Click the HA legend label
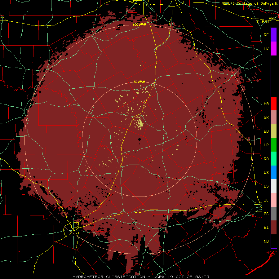279x279 pixels. pos(266,104)
